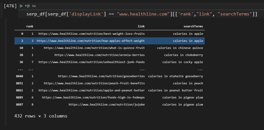Click 'calories in peanut butter fruit' cell
264x130 pixels.
coord(175,90)
